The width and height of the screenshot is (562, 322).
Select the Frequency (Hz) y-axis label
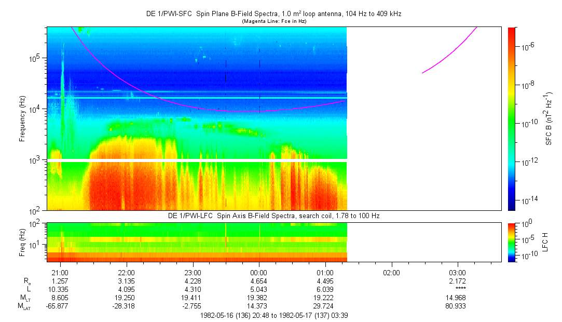point(22,118)
